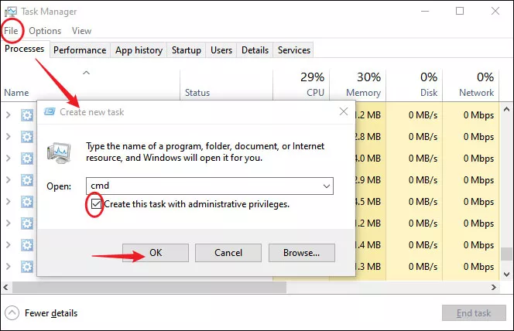Sort by the Name column header

point(90,85)
